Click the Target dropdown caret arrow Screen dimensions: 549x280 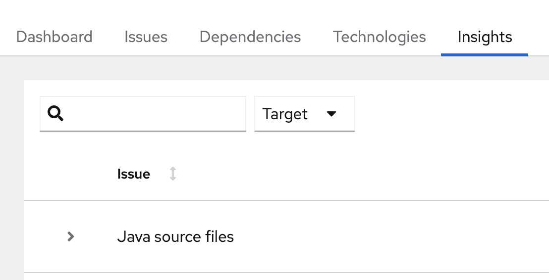point(332,114)
